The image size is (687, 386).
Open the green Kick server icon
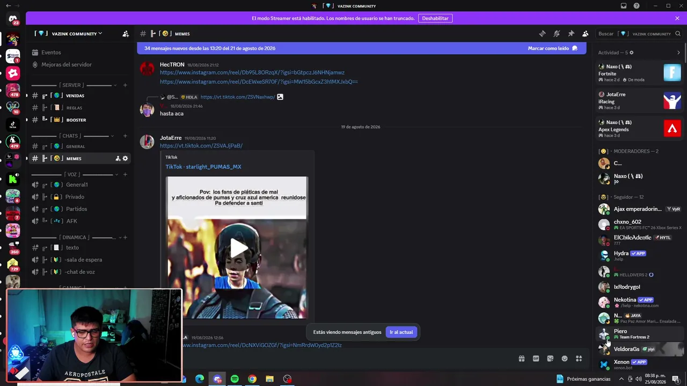pyautogui.click(x=13, y=179)
